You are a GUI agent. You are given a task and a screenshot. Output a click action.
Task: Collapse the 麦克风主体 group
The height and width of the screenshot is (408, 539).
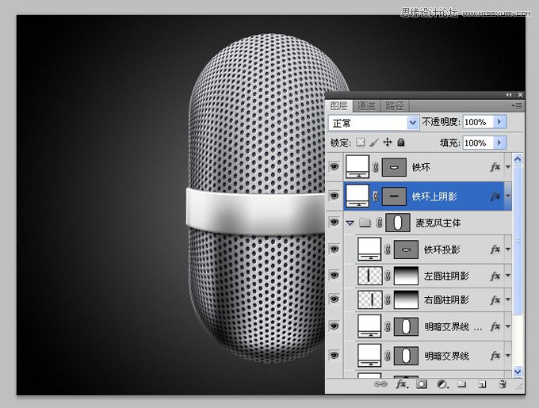[350, 223]
